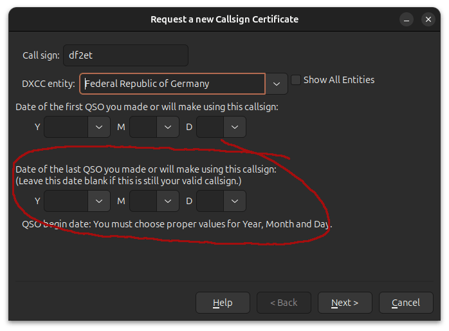Click the 'Date of the first QSO' label
This screenshot has height=331, width=449.
tap(147, 107)
